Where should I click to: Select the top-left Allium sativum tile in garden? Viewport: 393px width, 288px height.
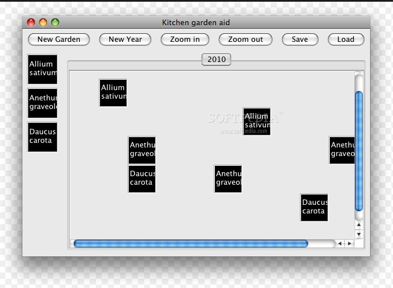pyautogui.click(x=113, y=93)
